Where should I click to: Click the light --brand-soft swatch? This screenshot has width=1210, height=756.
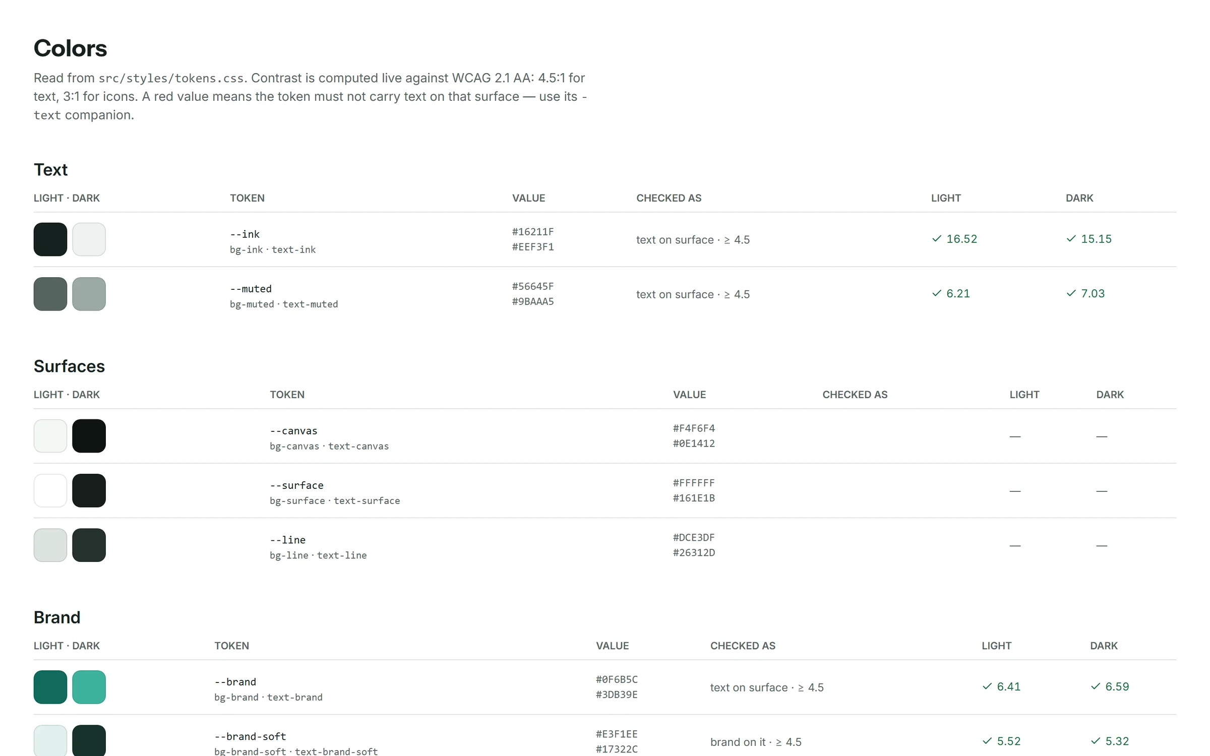[x=50, y=740]
